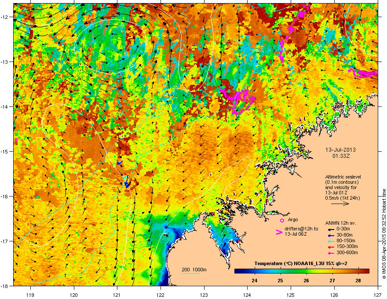
Task: Click the 'drifters@12h to' legend label
Action: (301, 229)
